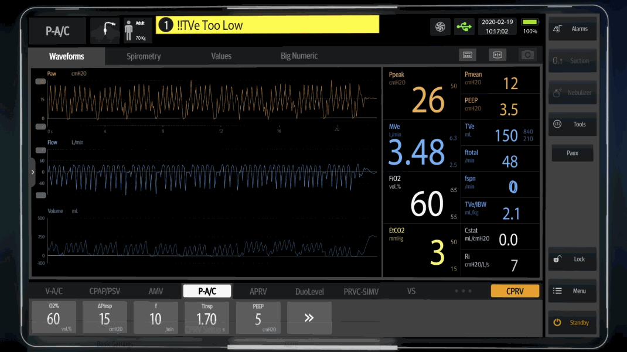Open the Alarms settings
This screenshot has height=352, width=627.
(572, 29)
